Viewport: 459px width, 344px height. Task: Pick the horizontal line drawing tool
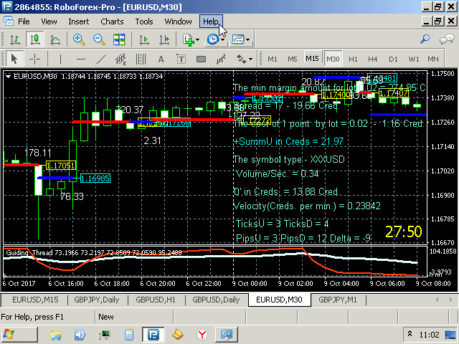81,59
